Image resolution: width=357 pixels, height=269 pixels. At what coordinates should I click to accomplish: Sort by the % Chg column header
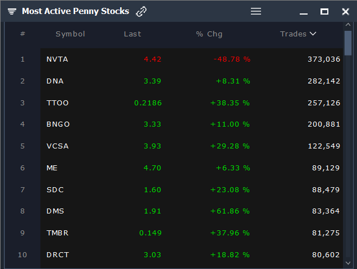point(209,34)
